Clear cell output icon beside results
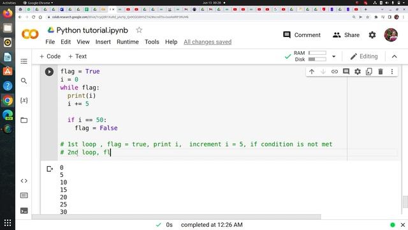Viewport: 408px width, 230px height. click(x=50, y=169)
